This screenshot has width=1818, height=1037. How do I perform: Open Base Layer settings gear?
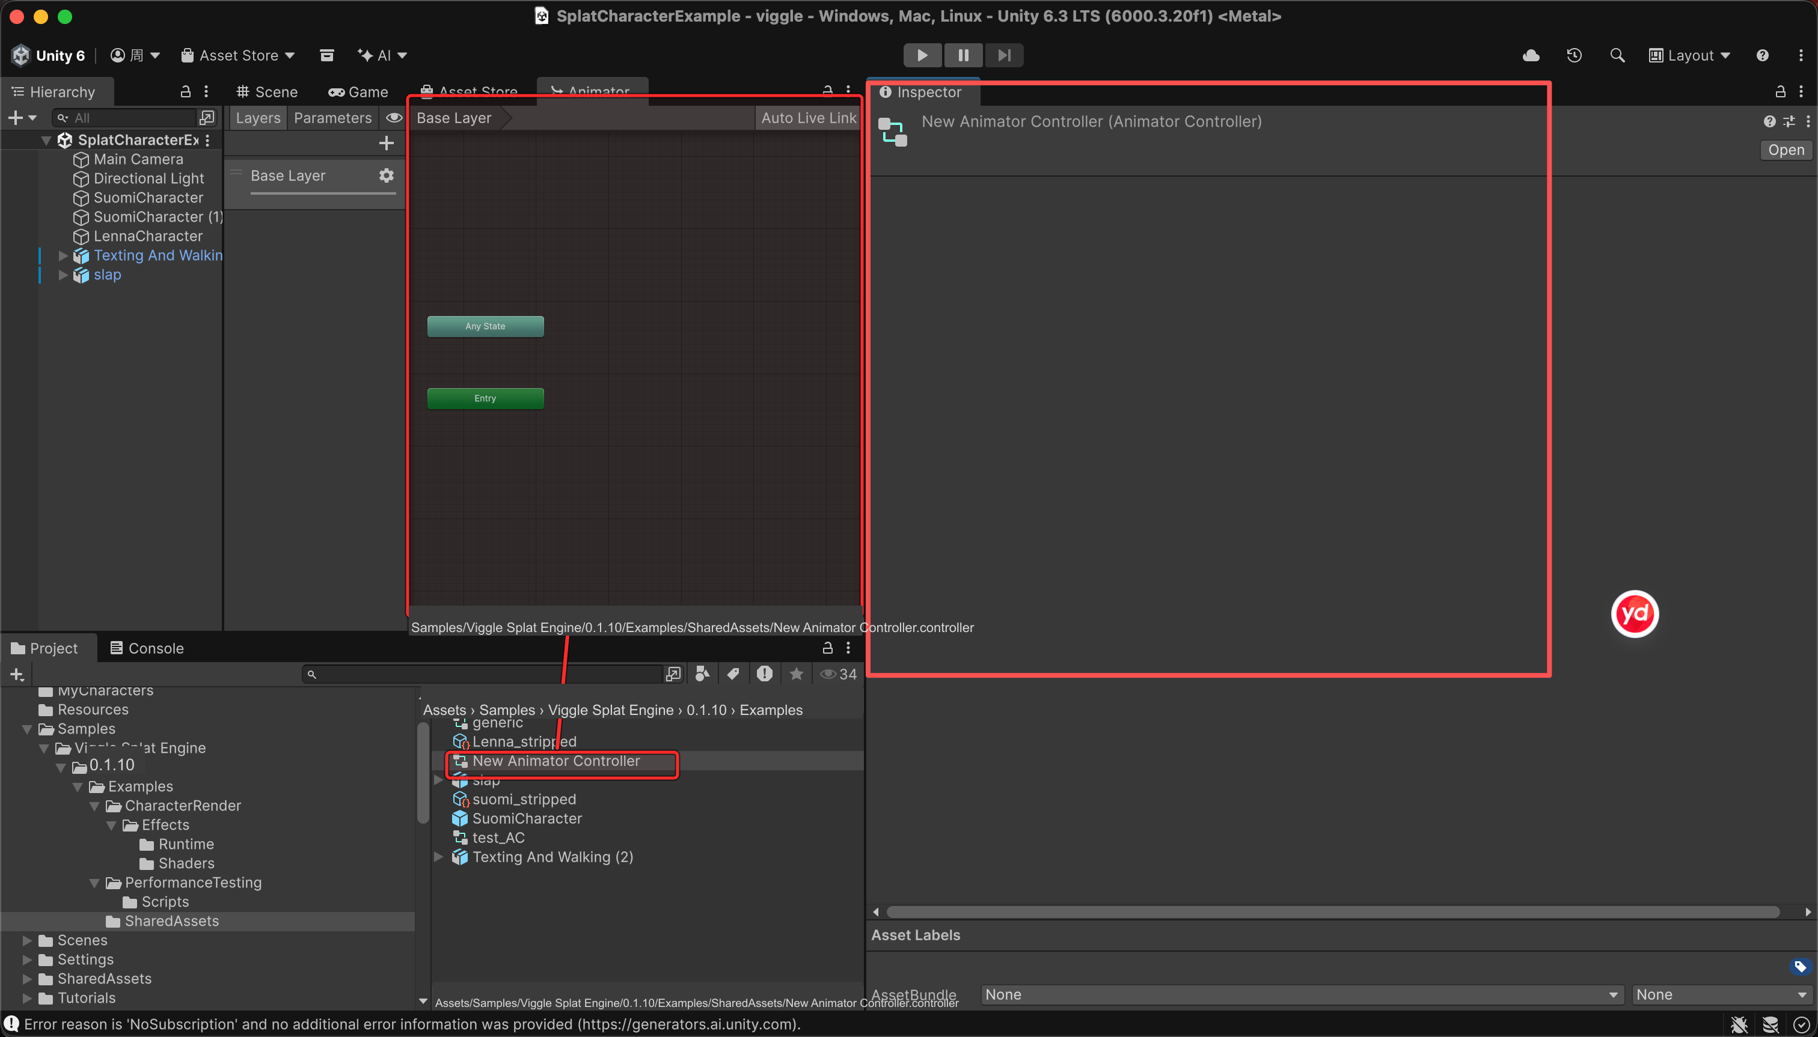[x=386, y=175]
